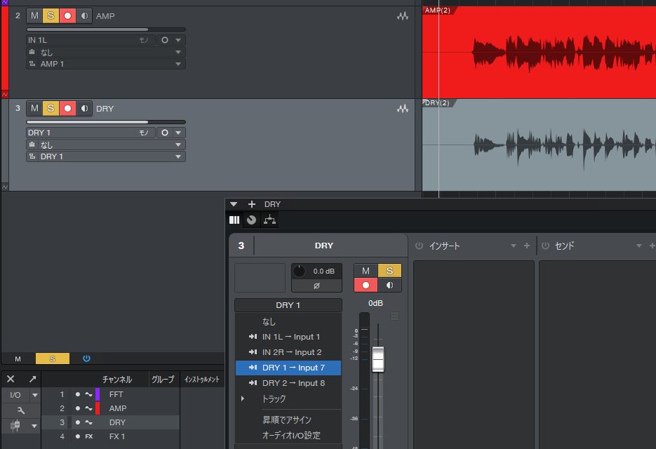The width and height of the screenshot is (656, 449).
Task: Open the I/O dropdown arrow in mixer
Action: click(x=34, y=395)
